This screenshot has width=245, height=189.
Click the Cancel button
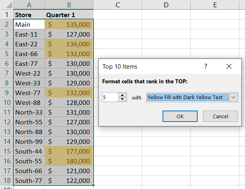pos(220,116)
